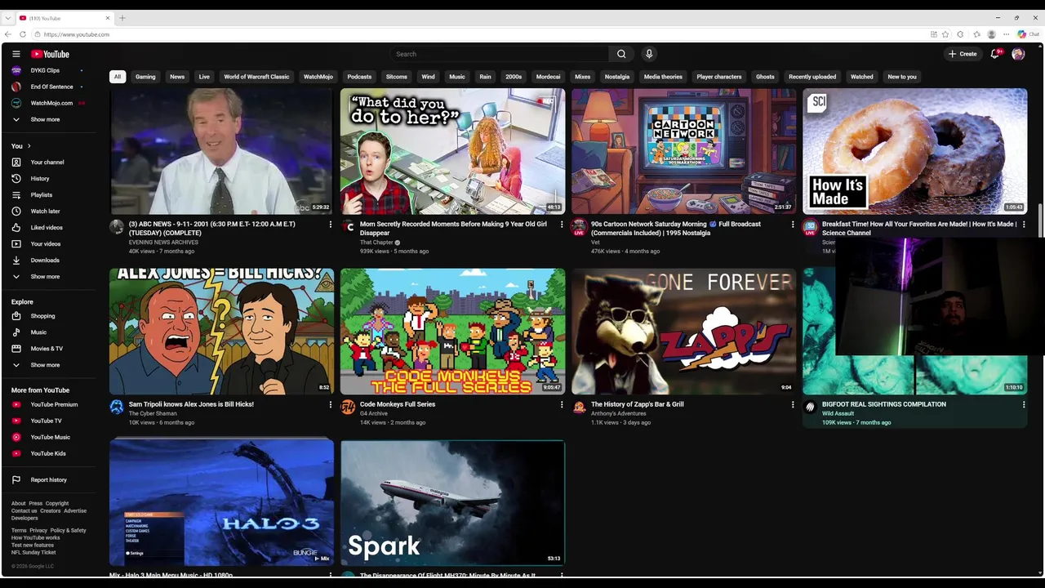Select the News filter chip
The width and height of the screenshot is (1045, 588).
[177, 77]
